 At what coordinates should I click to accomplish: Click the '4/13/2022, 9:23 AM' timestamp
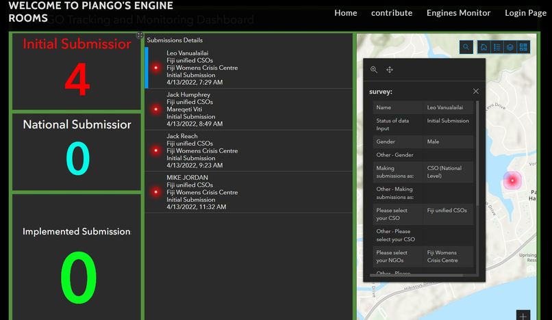pyautogui.click(x=195, y=165)
